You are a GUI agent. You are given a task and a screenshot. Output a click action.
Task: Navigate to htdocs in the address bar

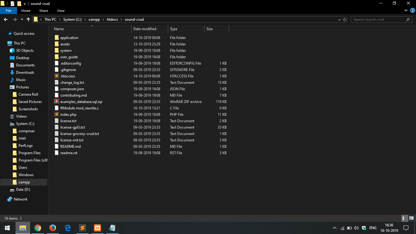[113, 19]
